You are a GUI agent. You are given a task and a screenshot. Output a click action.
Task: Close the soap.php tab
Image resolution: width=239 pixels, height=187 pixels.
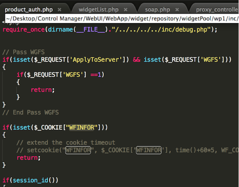point(177,10)
